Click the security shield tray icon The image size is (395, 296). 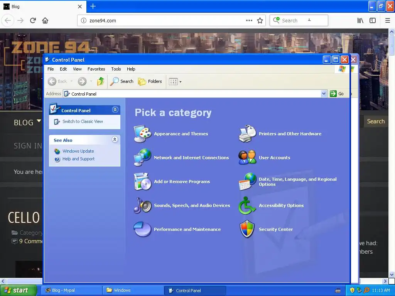[x=352, y=290]
